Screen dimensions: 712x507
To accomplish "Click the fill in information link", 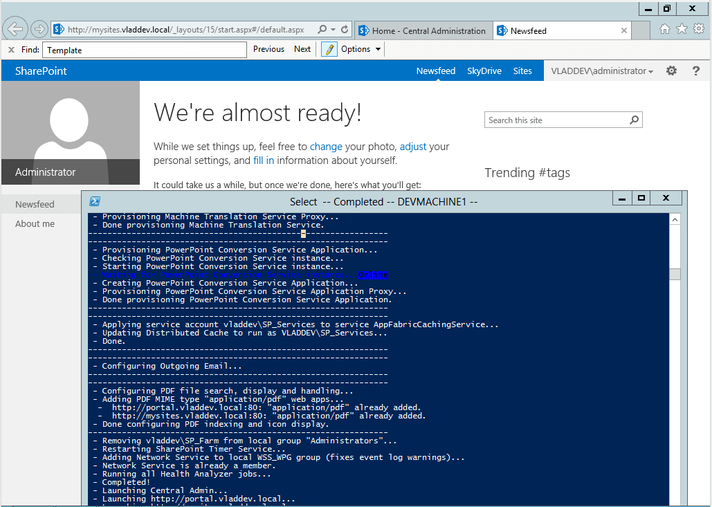I will tap(264, 160).
